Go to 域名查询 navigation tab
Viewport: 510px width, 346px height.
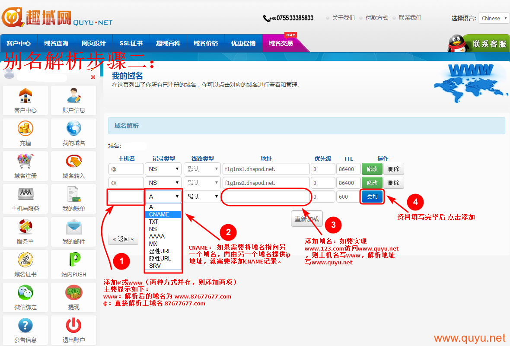(x=56, y=43)
